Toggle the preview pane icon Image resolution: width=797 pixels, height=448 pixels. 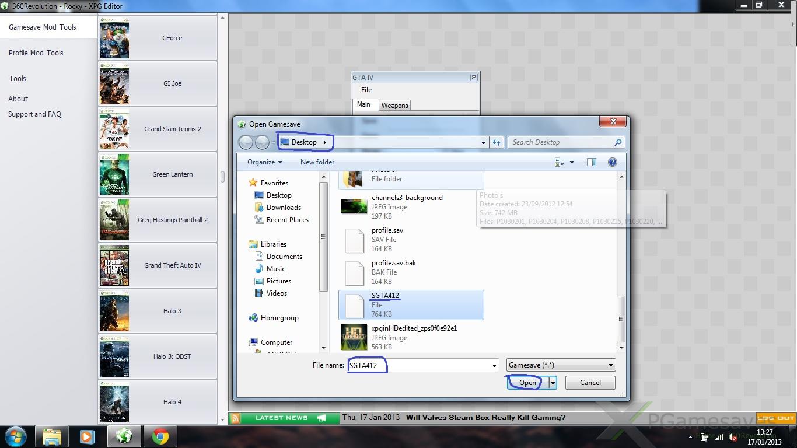pos(592,162)
